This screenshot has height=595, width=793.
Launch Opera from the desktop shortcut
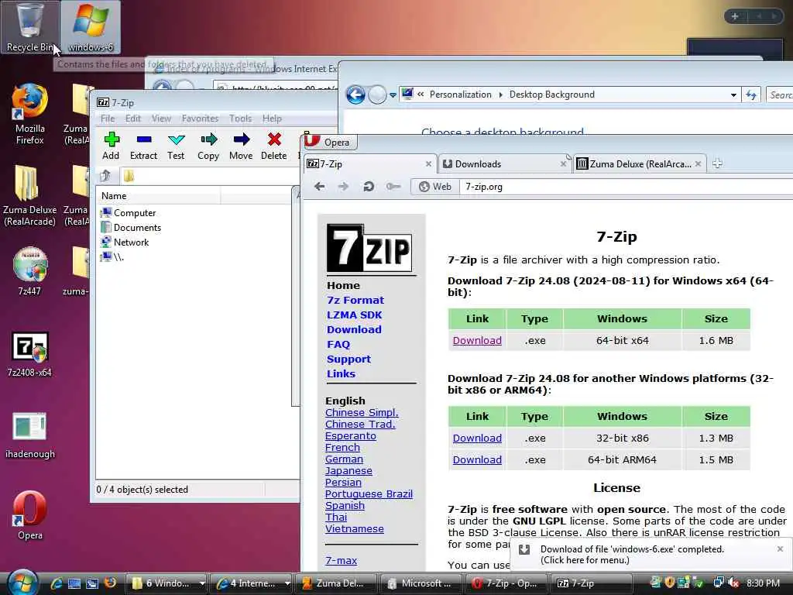click(x=30, y=515)
